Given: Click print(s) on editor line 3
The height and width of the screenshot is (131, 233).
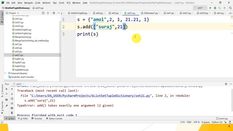Looking at the screenshot, I should click(88, 34).
